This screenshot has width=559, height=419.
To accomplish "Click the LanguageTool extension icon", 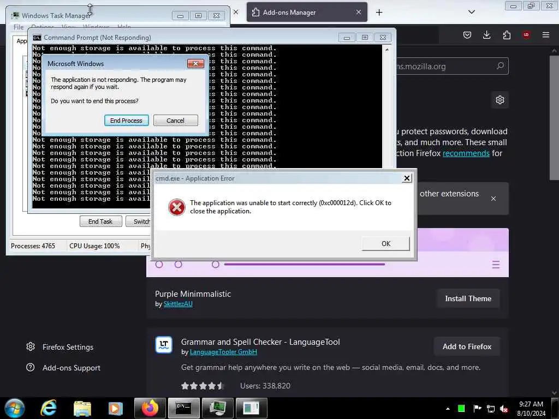I will point(164,345).
